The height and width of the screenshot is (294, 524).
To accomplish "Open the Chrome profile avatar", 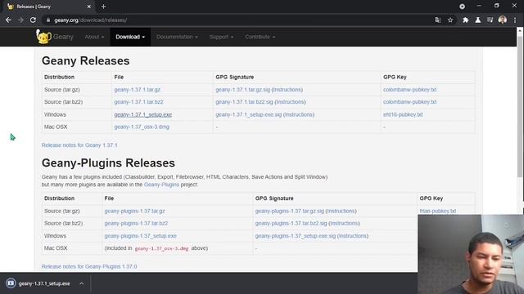I will (x=502, y=20).
